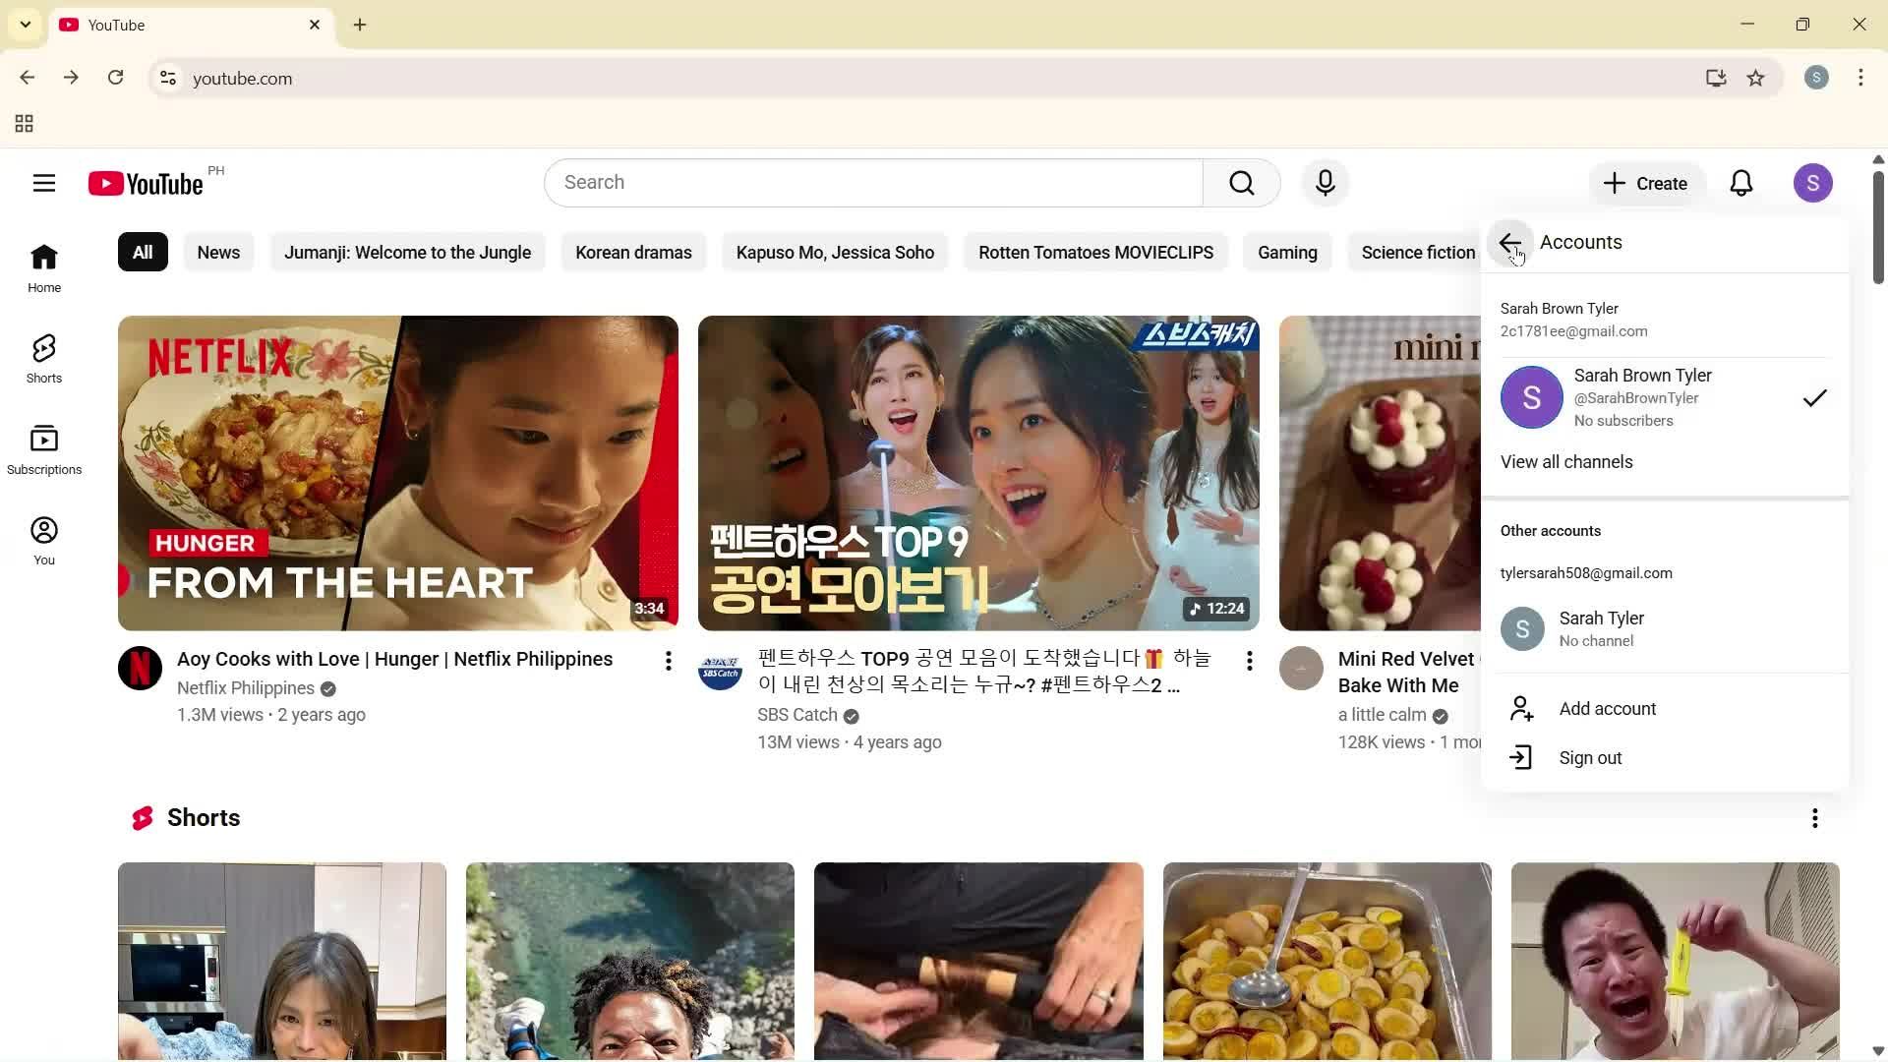Open the Subscriptions sidebar icon

tap(43, 447)
